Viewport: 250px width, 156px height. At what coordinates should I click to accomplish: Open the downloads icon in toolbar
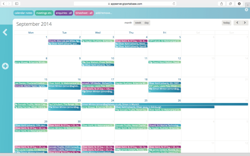(239, 4)
